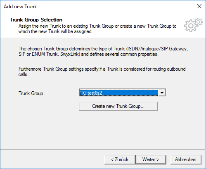Click the Add new Trunk window title
The height and width of the screenshot is (169, 206).
click(x=20, y=7)
